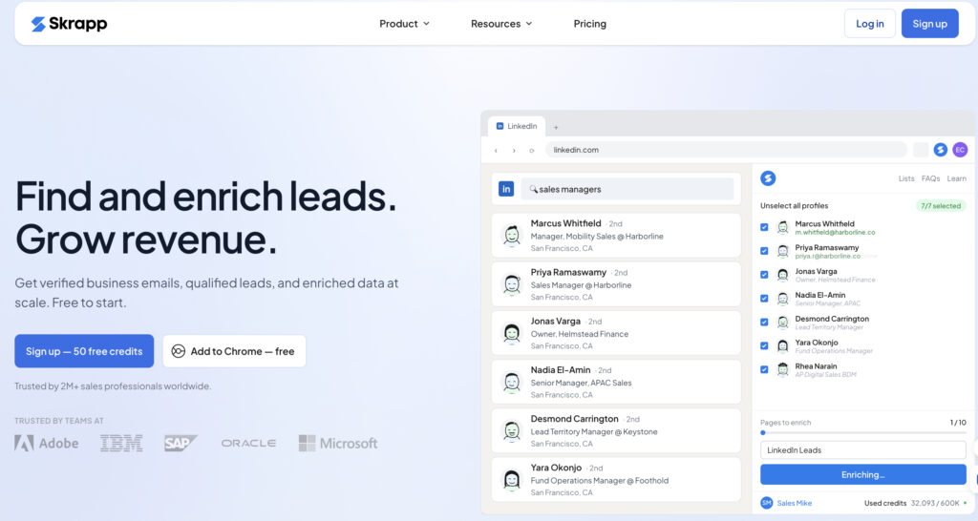Click the LinkedIn Leads list name field

(x=863, y=450)
